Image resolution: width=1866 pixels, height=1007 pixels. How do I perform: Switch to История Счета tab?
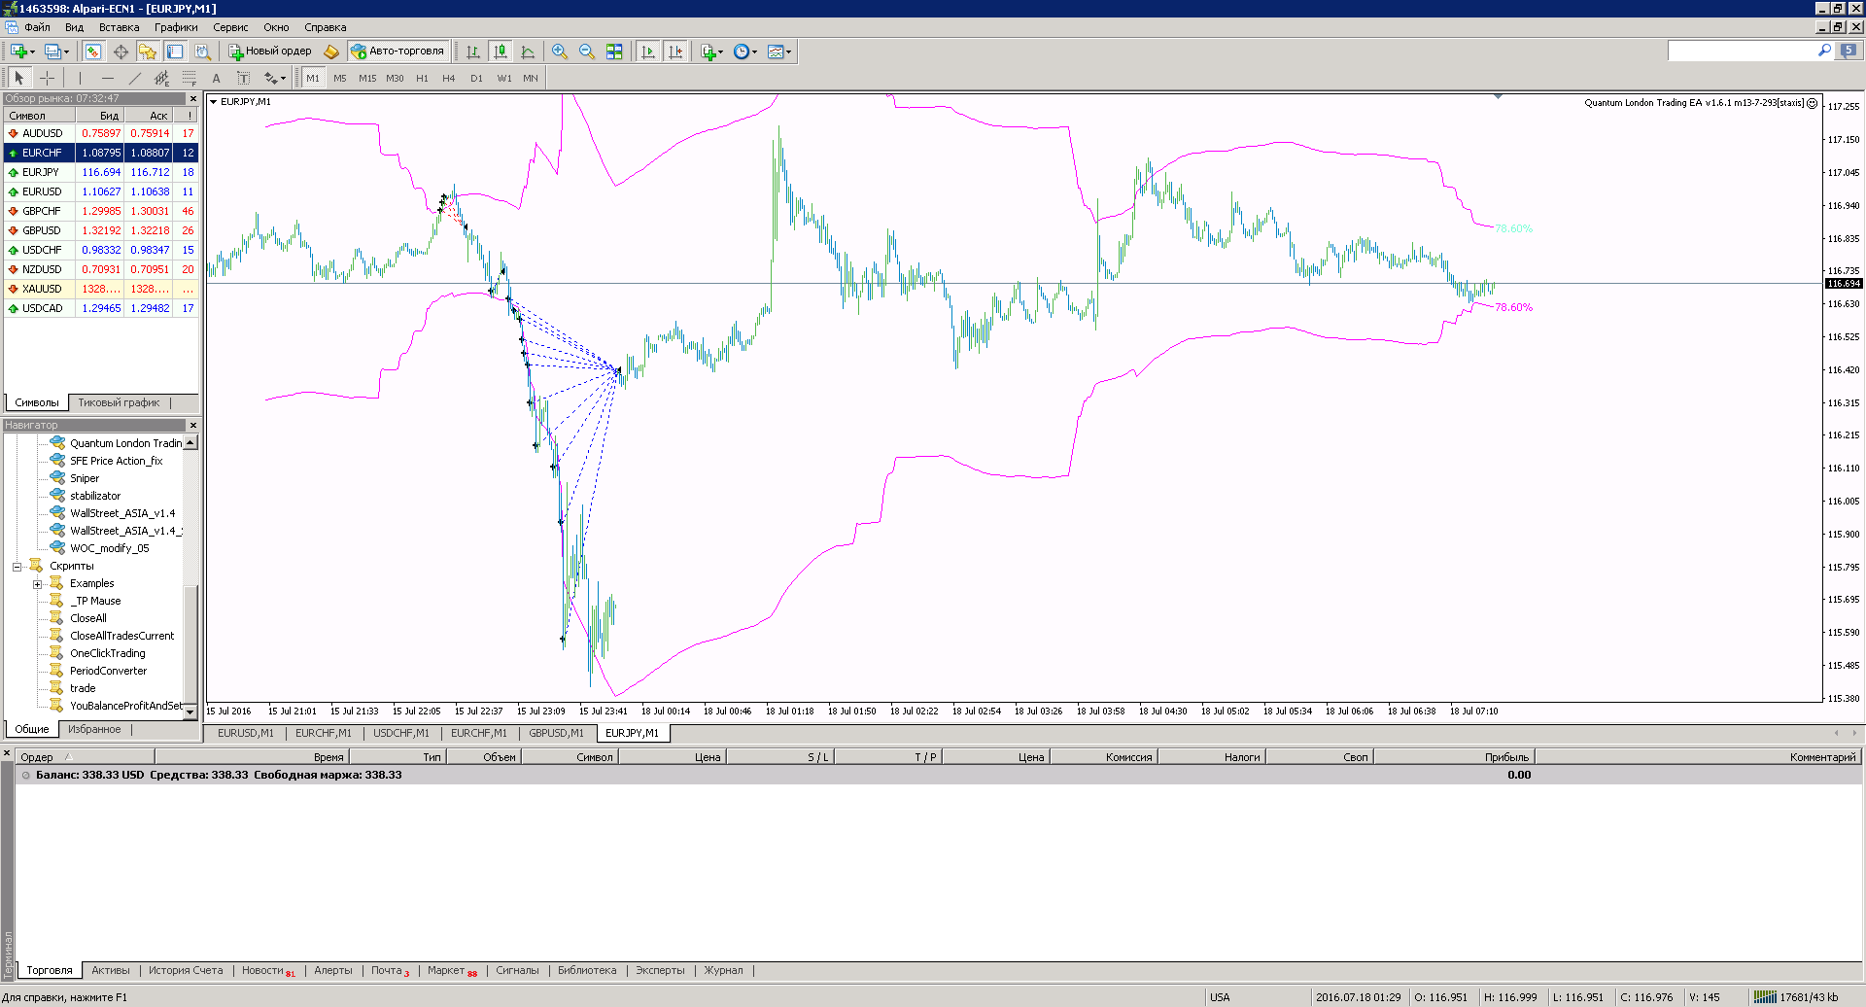coord(186,970)
